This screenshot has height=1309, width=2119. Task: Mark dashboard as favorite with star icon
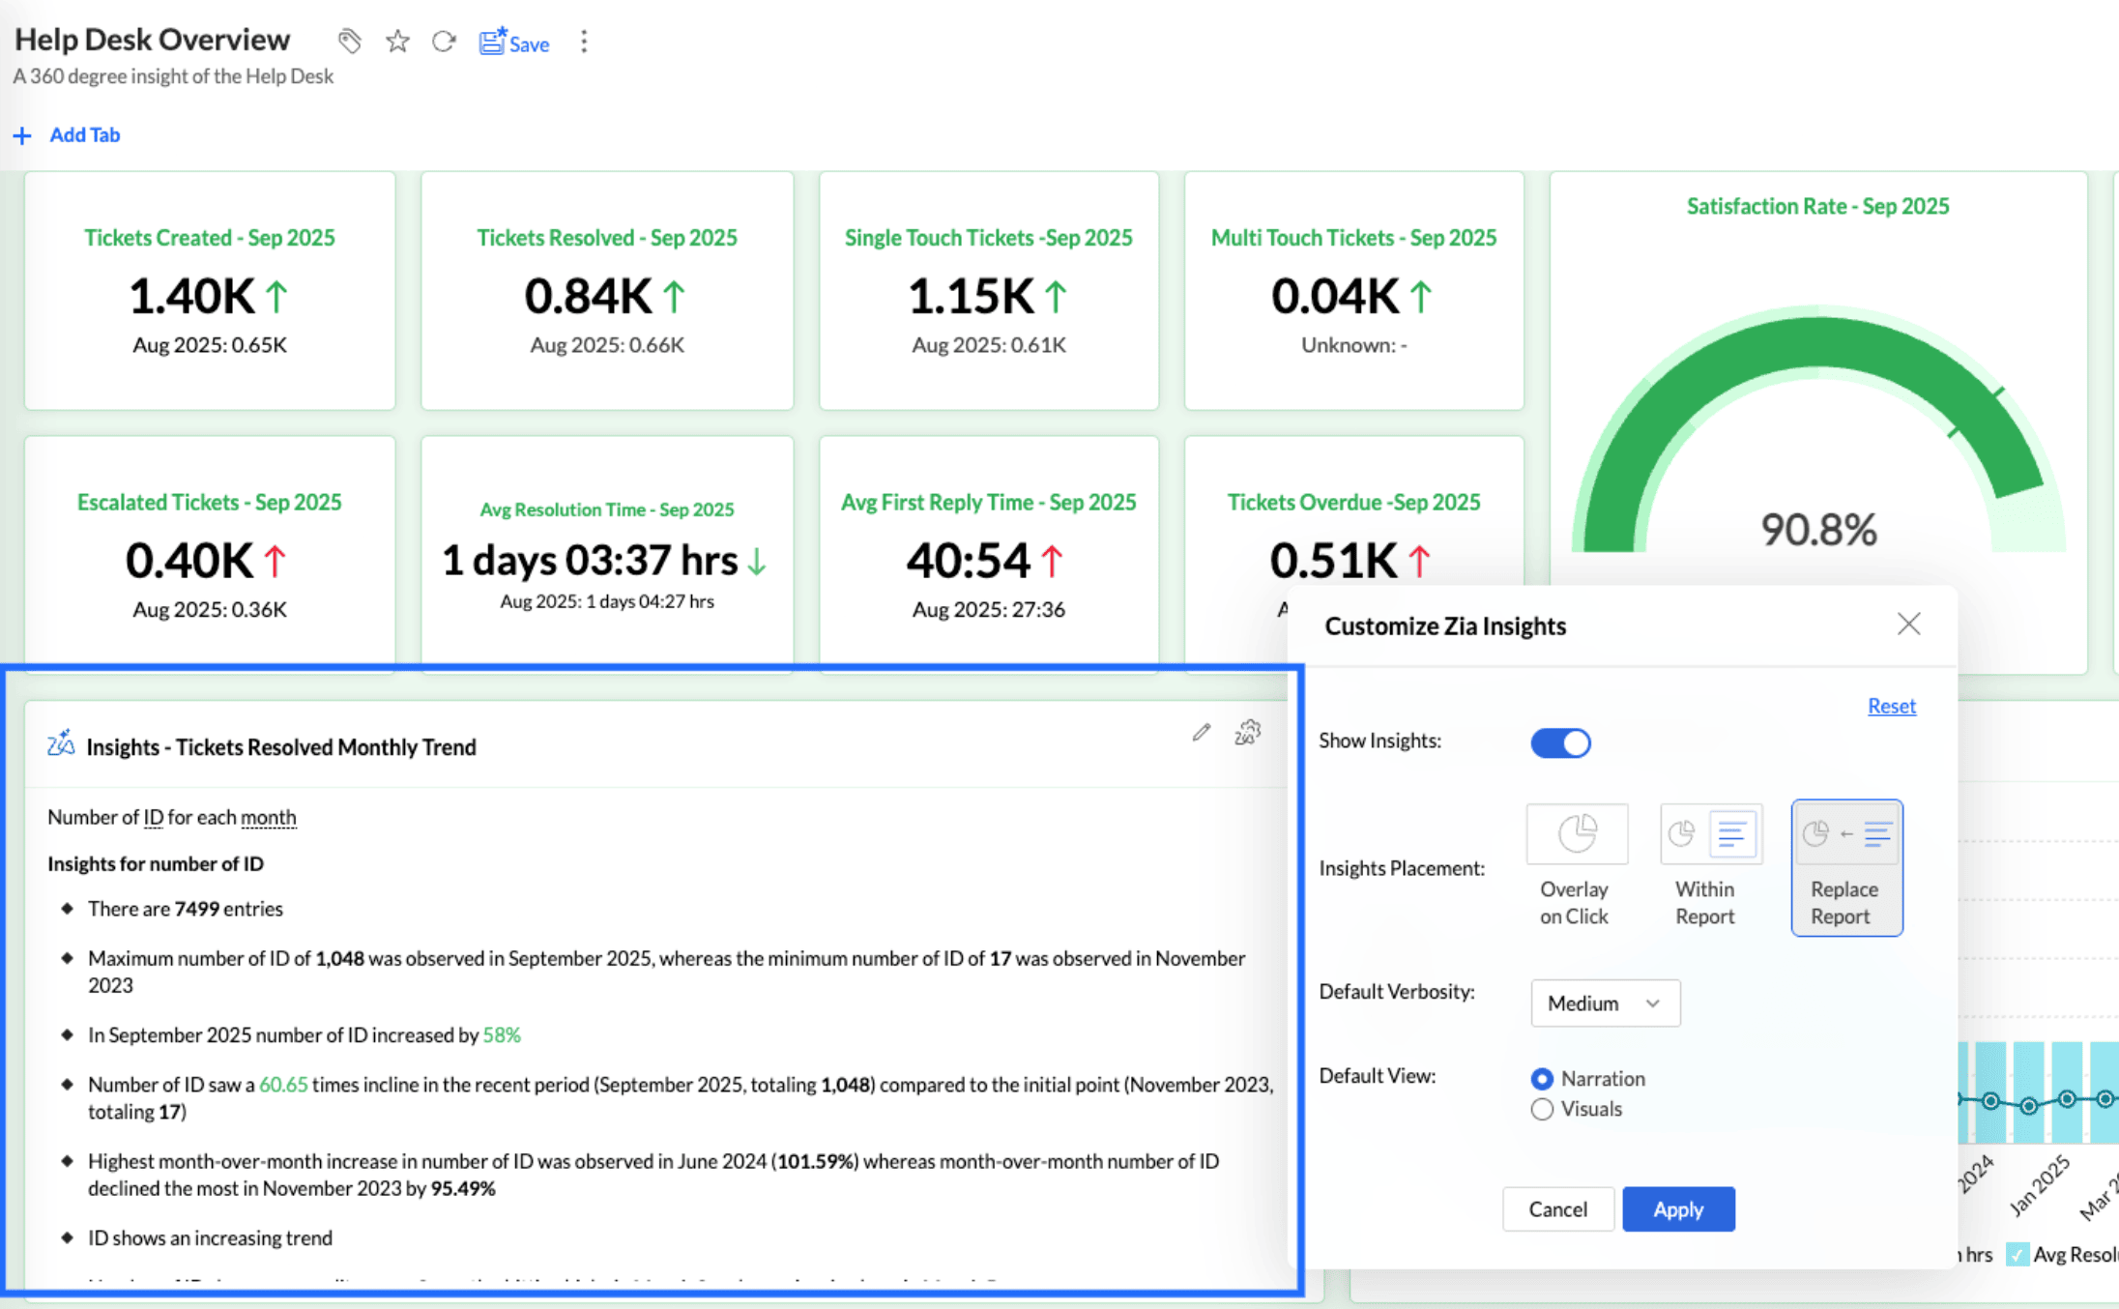tap(397, 42)
